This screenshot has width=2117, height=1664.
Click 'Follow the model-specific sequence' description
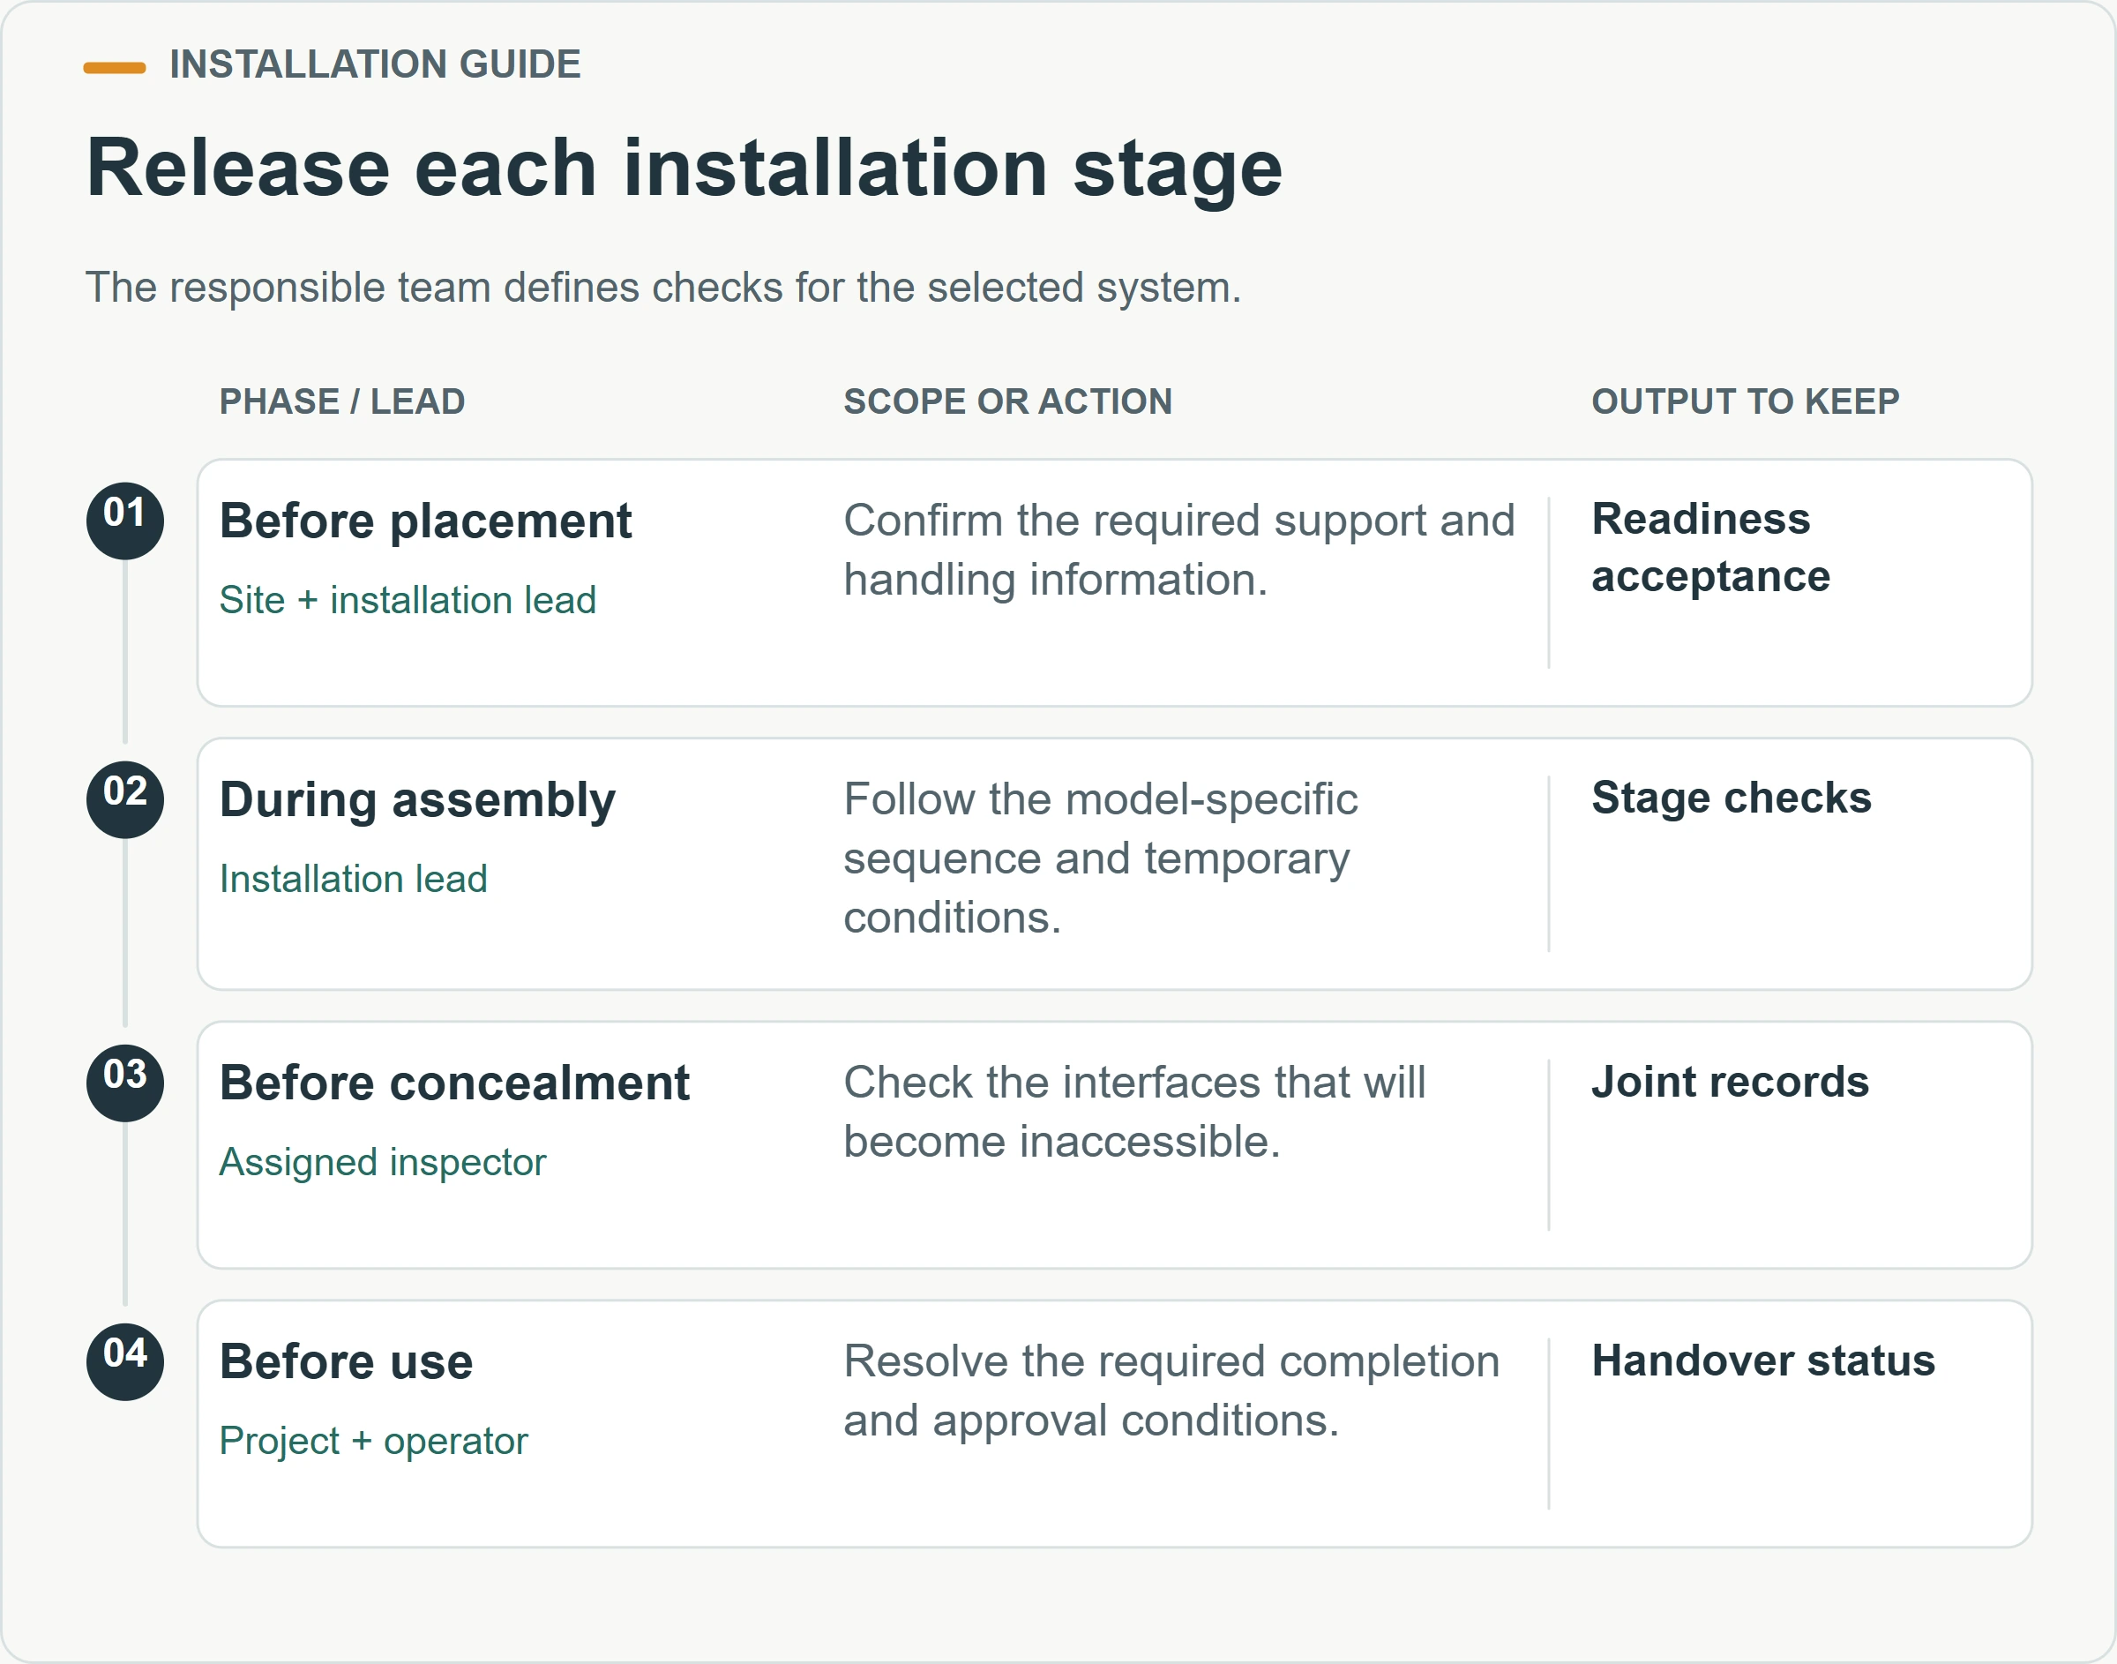point(1100,858)
